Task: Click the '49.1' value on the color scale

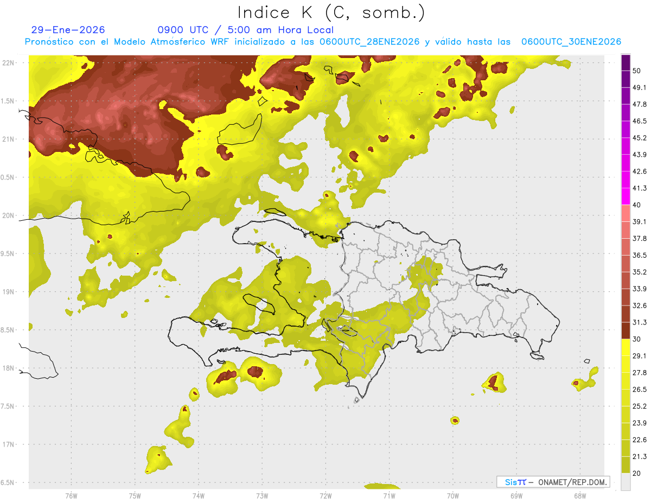Action: click(x=639, y=87)
